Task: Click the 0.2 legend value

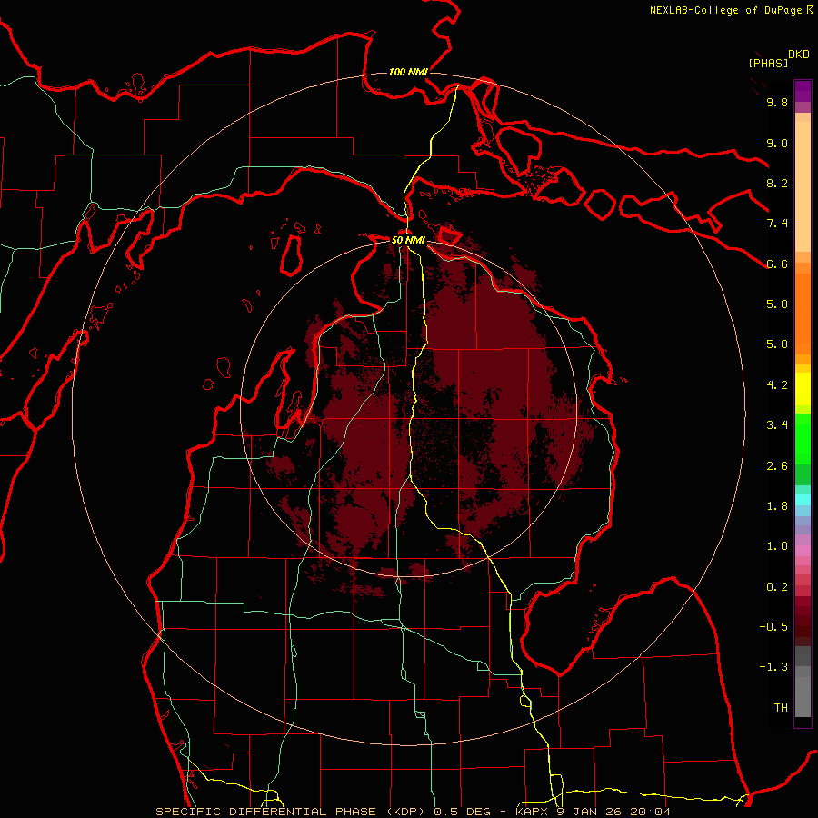Action: [777, 587]
